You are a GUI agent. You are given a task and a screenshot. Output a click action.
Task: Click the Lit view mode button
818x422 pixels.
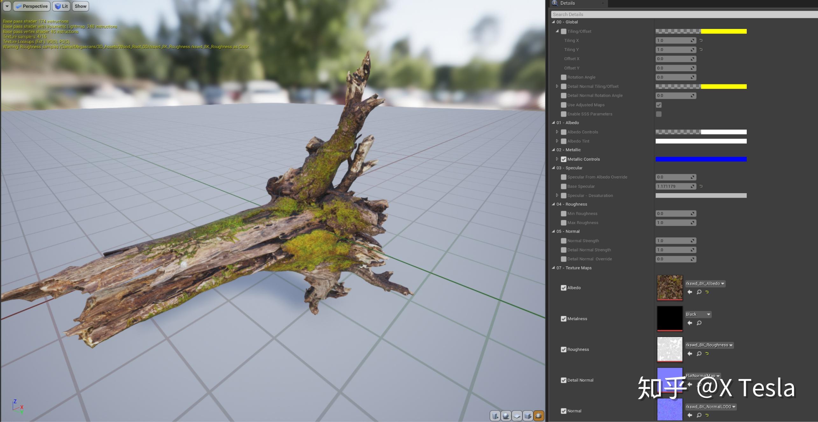[x=61, y=6]
